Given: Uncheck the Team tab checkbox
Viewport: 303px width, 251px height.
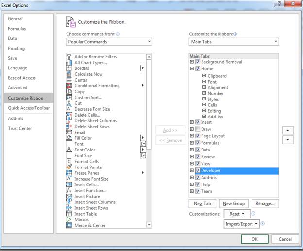Looking at the screenshot, I should click(x=198, y=191).
